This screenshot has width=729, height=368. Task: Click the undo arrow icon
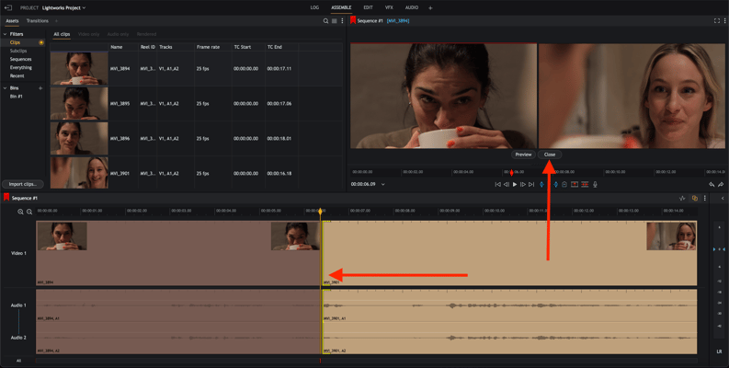coord(711,184)
